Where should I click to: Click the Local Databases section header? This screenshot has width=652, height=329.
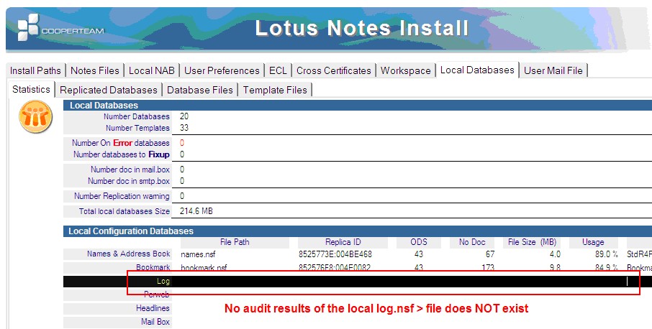(x=357, y=106)
